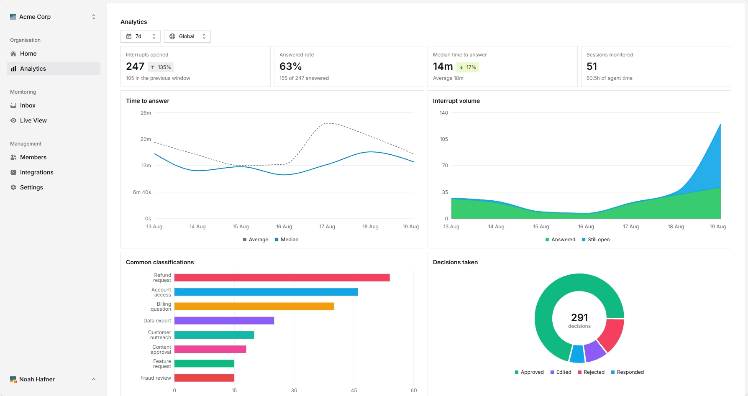Open Members management page
Image resolution: width=748 pixels, height=396 pixels.
tap(54, 157)
